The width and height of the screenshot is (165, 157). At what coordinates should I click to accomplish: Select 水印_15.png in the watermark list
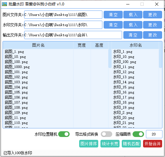point(135,87)
